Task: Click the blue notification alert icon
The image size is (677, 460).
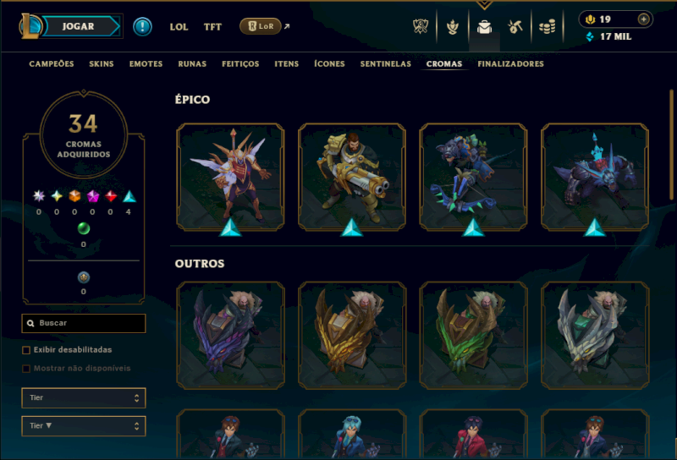Action: [x=142, y=27]
